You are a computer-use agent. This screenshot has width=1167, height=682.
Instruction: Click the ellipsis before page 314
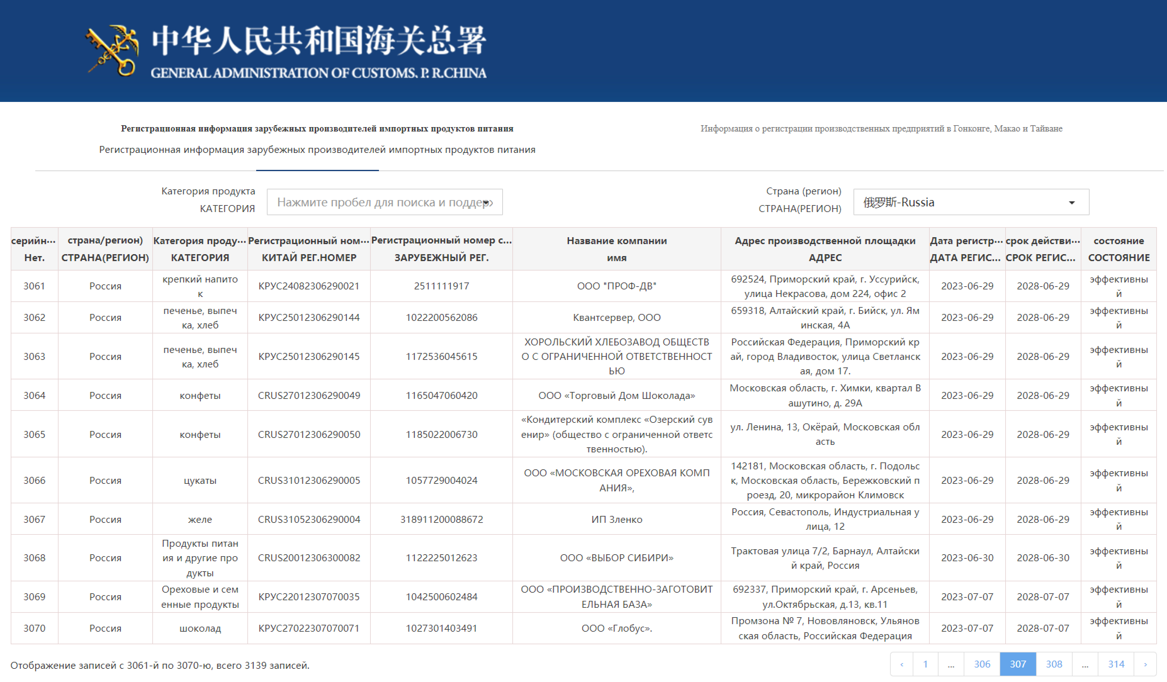pos(1085,664)
